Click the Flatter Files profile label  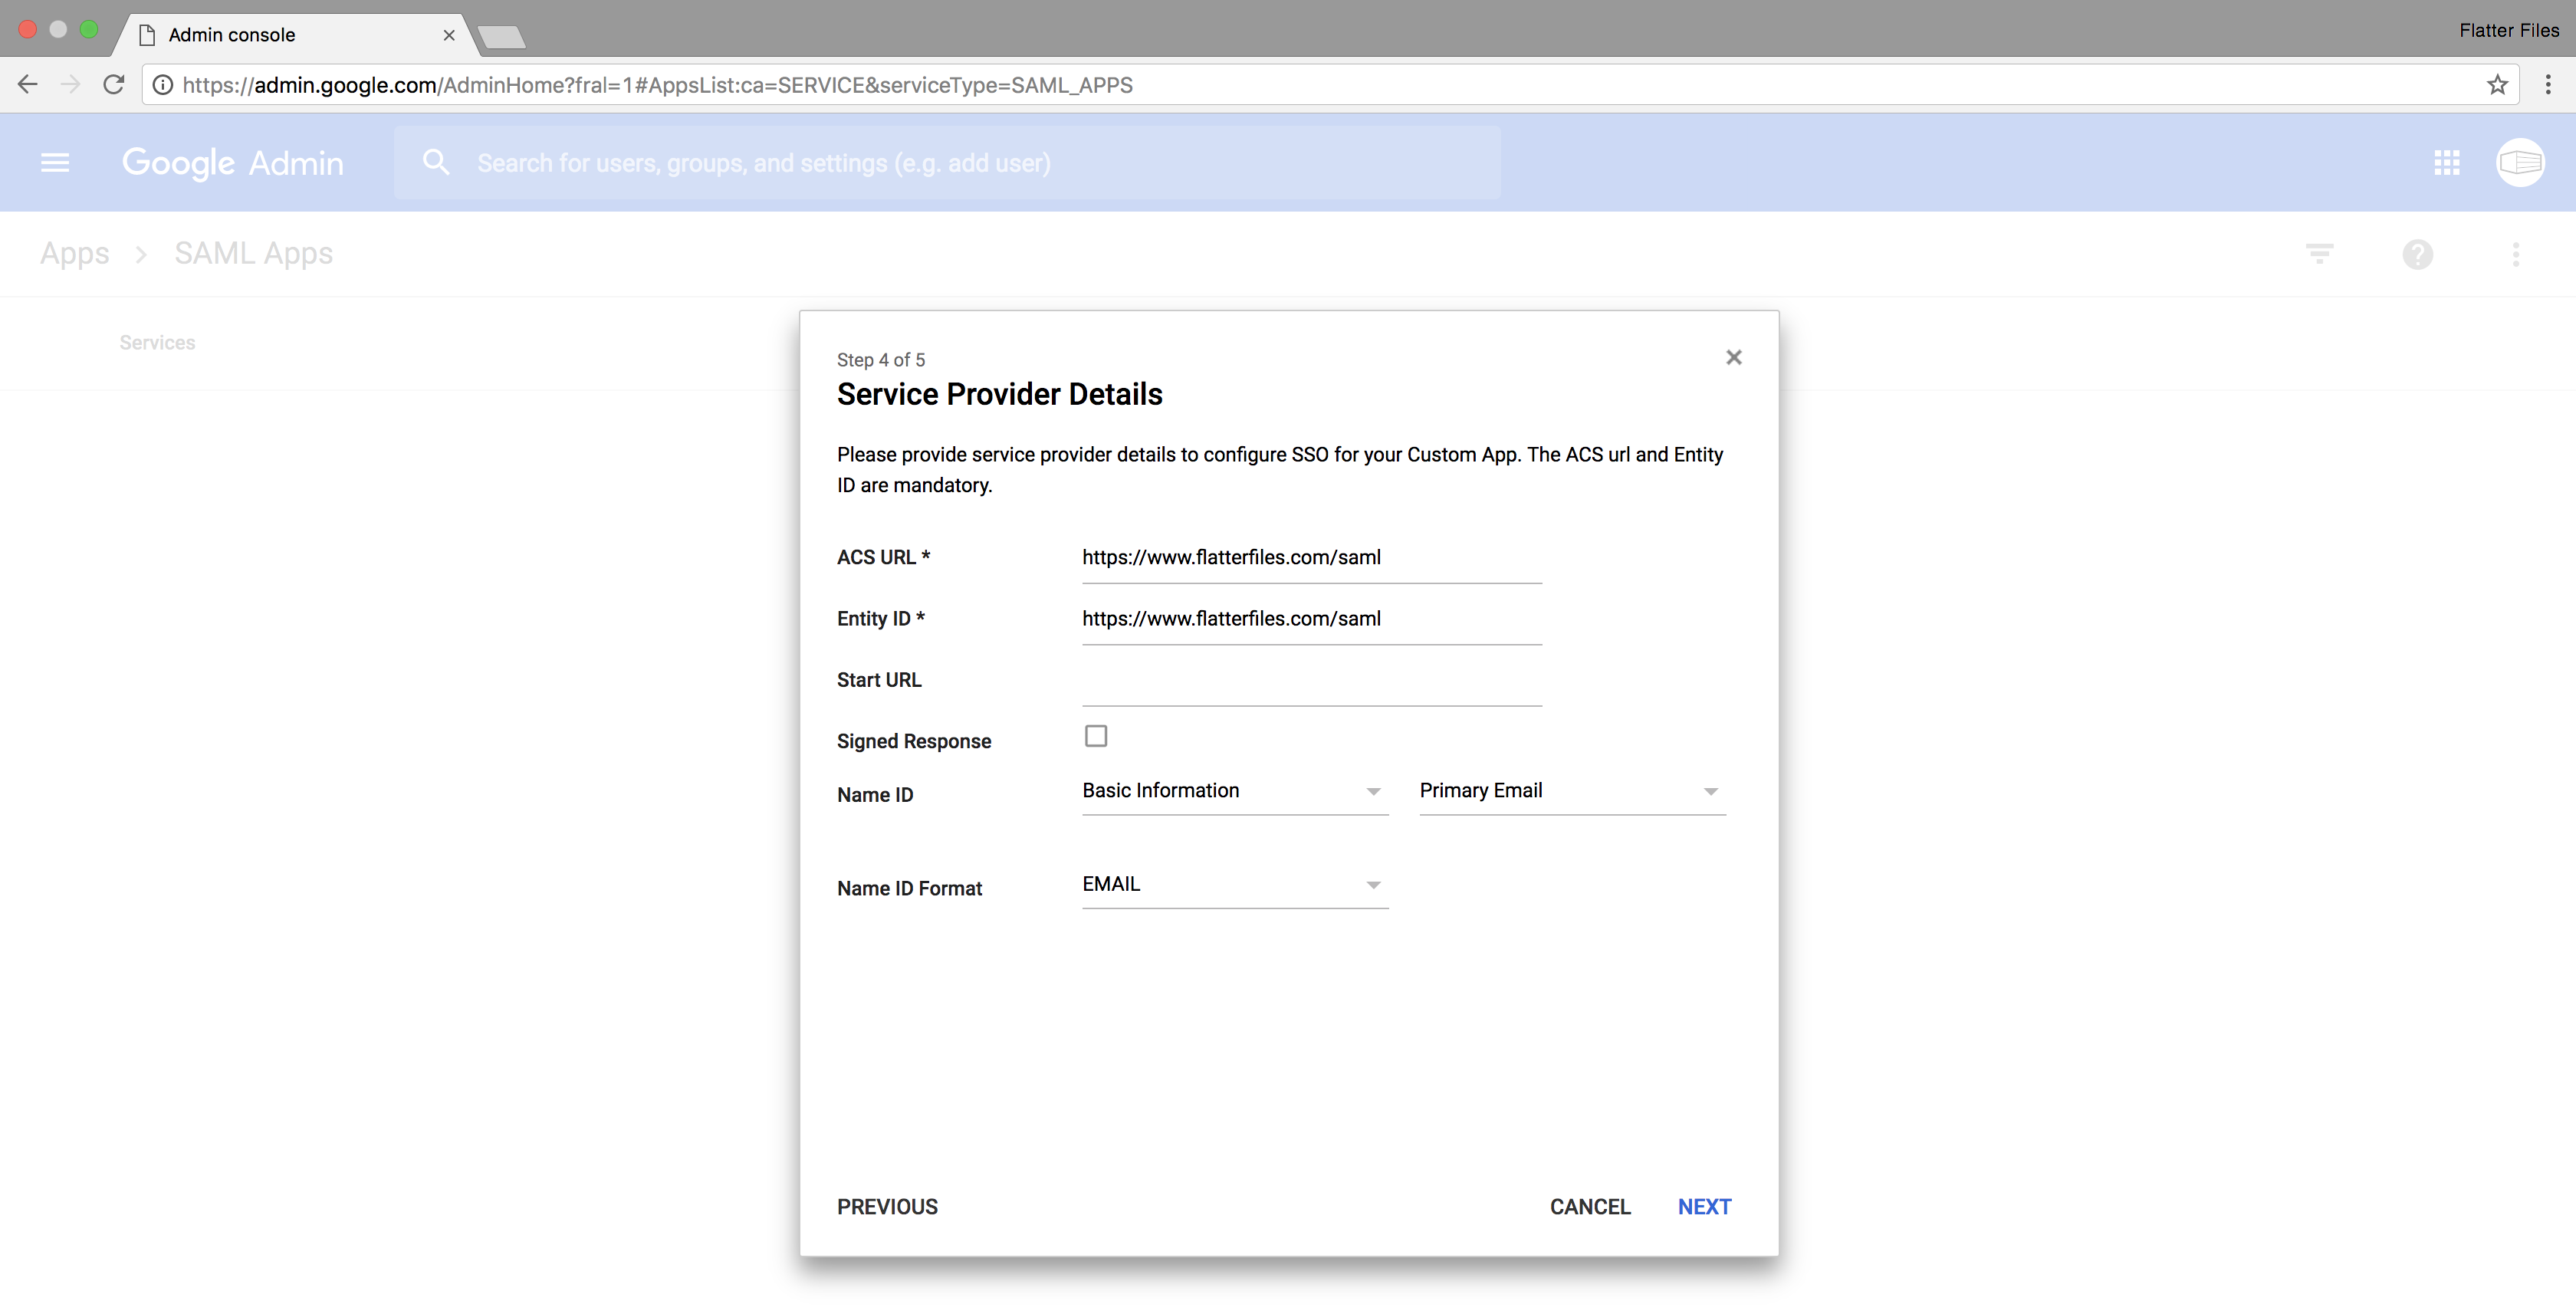pos(2508,31)
